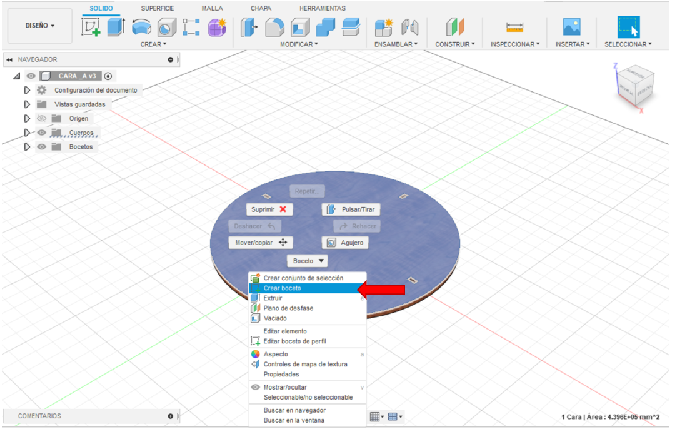Select Editar boceto de perfil entry
This screenshot has width=677, height=429.
click(x=307, y=341)
